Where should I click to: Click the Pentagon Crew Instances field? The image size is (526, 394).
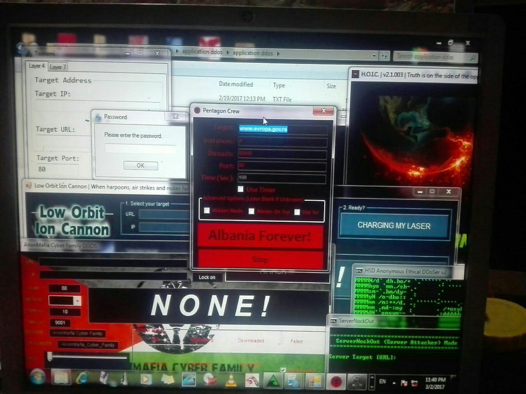click(283, 142)
